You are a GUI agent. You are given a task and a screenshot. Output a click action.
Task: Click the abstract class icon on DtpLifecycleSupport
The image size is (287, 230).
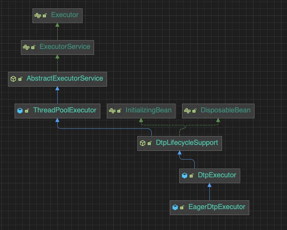143,143
